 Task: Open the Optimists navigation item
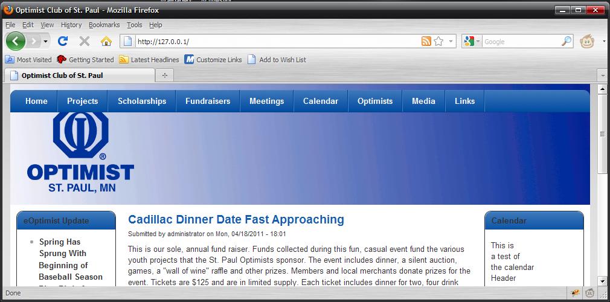[x=375, y=101]
